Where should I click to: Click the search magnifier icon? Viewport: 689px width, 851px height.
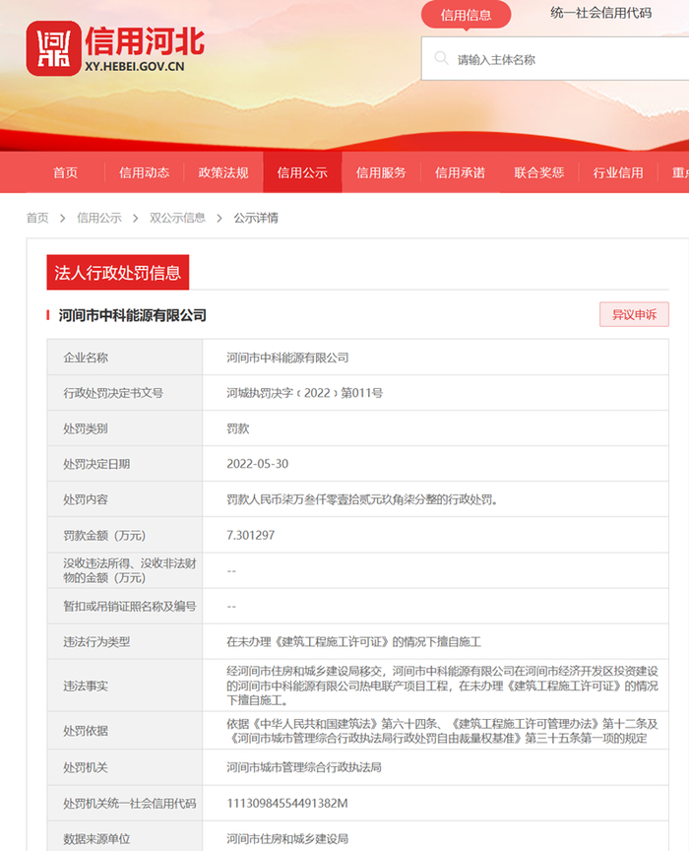pos(442,59)
